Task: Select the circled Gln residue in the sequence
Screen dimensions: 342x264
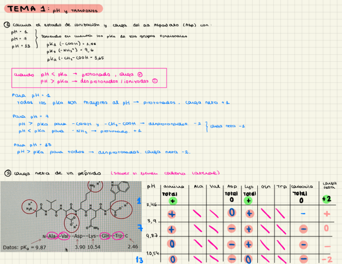Action: pos(106,236)
